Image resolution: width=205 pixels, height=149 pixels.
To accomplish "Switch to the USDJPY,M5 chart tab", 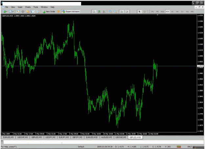I will tap(50, 137).
